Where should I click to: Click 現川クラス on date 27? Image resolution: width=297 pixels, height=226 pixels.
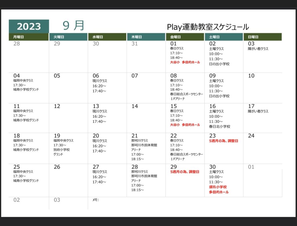pyautogui.click(x=100, y=172)
